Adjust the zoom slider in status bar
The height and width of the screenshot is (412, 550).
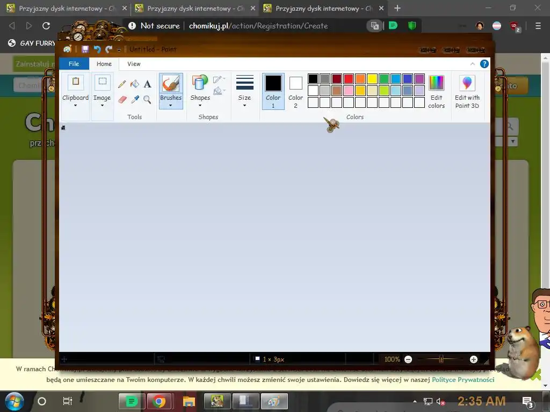[441, 359]
